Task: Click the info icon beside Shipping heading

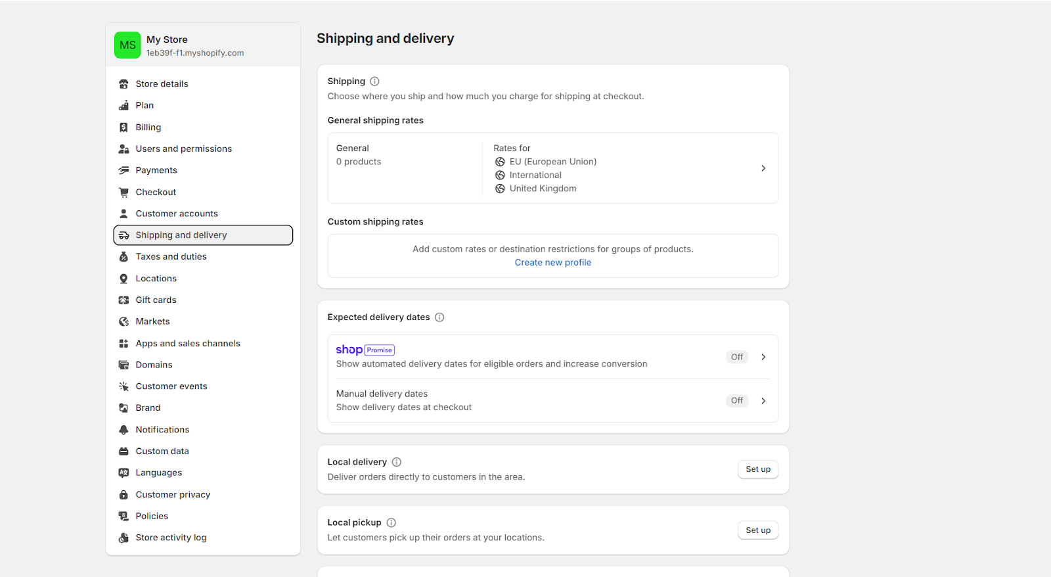Action: click(374, 81)
